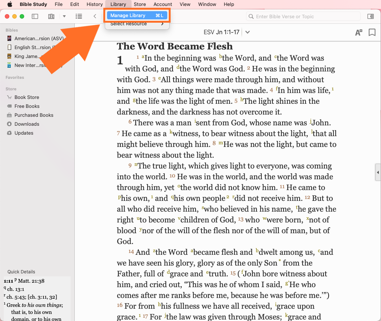Select the King James Bible entry
The height and width of the screenshot is (321, 381).
(27, 57)
